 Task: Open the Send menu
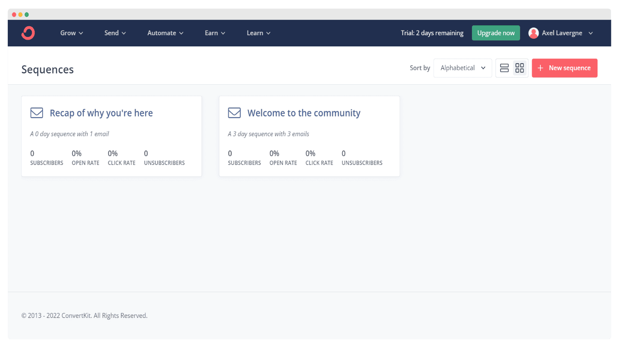click(115, 33)
